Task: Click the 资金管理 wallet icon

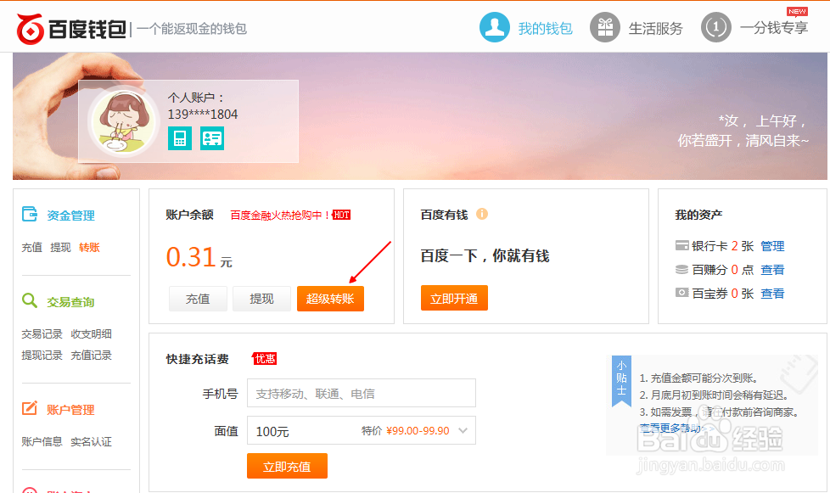Action: [30, 214]
